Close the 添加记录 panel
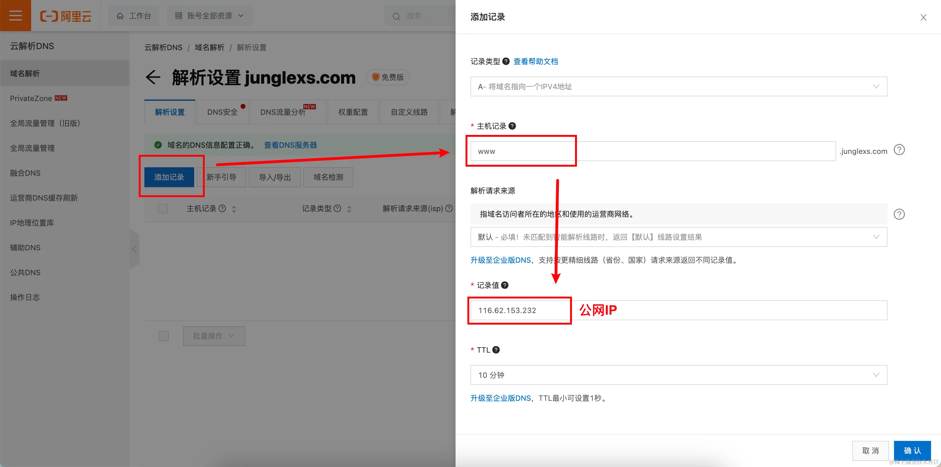This screenshot has height=467, width=941. point(923,17)
